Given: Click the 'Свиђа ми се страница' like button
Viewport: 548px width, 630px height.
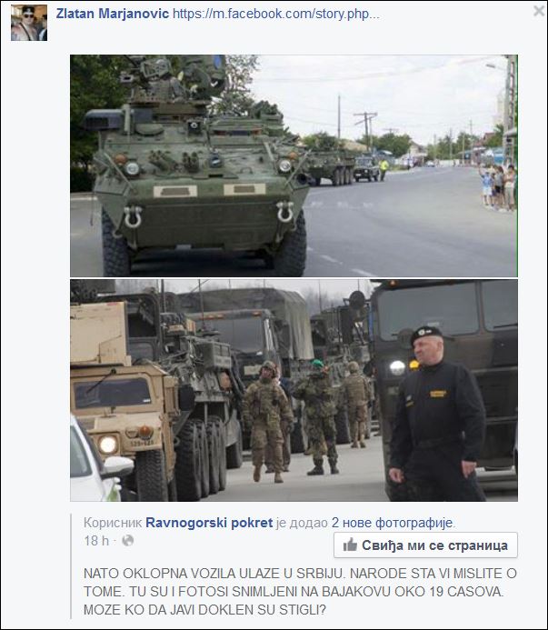Looking at the screenshot, I should tap(425, 545).
